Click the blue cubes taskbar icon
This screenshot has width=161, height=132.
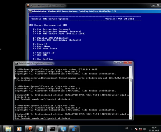(74, 129)
